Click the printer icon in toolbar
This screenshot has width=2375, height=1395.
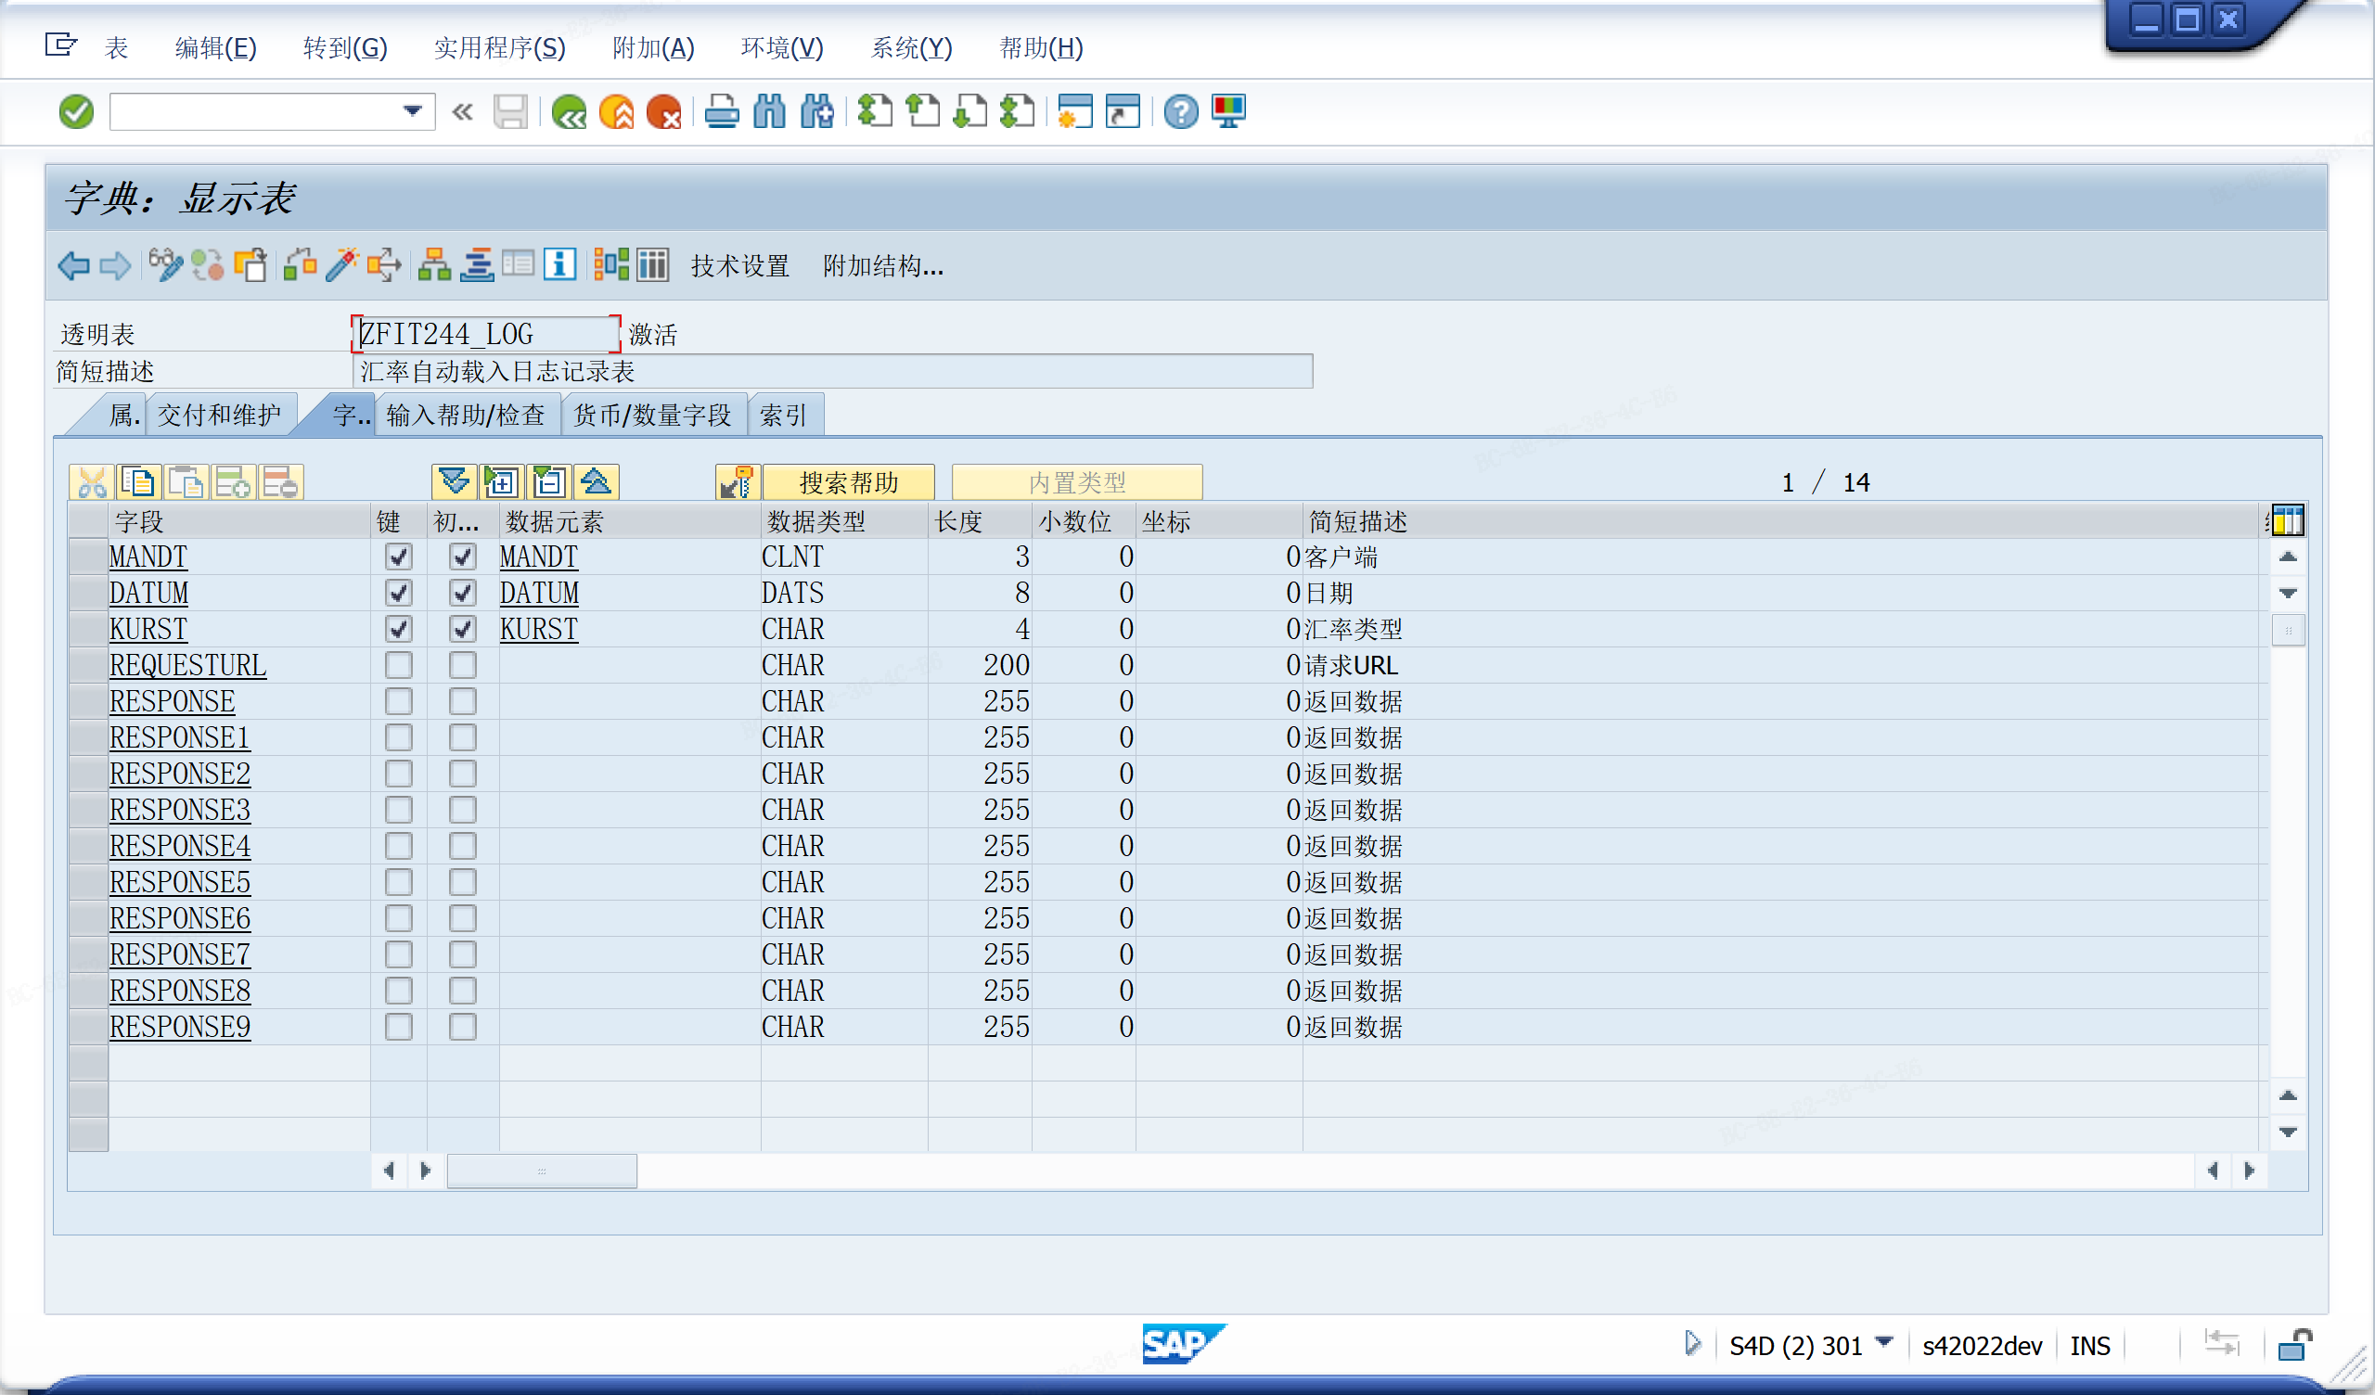[722, 112]
